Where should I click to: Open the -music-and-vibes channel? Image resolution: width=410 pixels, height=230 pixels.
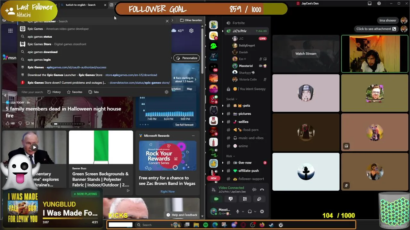tap(247, 138)
